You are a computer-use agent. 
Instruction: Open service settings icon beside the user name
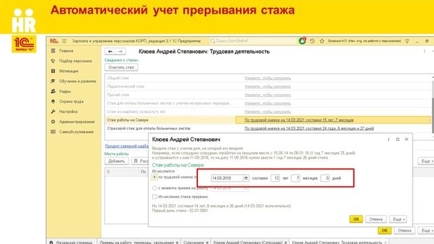coord(407,41)
